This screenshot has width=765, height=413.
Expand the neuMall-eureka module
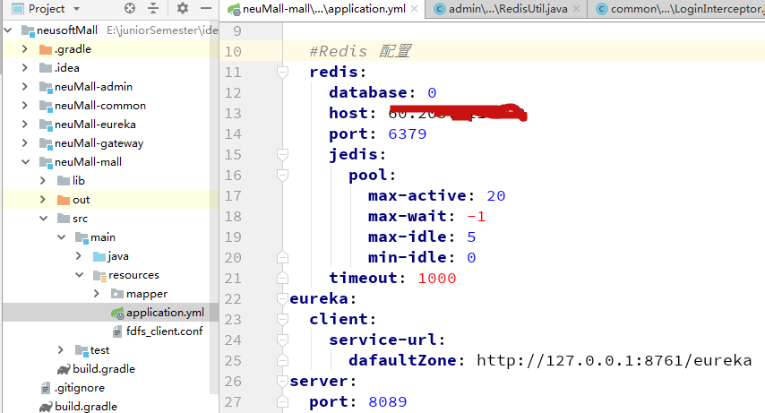point(25,124)
